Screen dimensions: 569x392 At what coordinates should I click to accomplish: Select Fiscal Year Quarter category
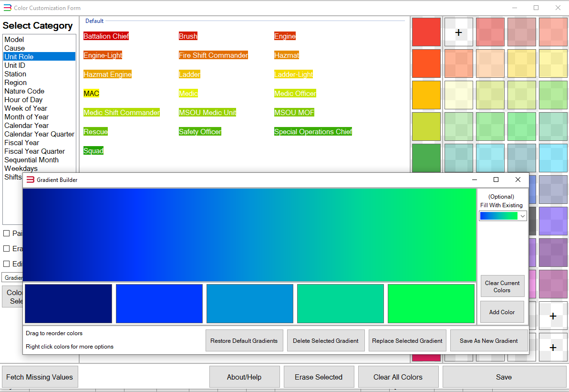point(34,151)
